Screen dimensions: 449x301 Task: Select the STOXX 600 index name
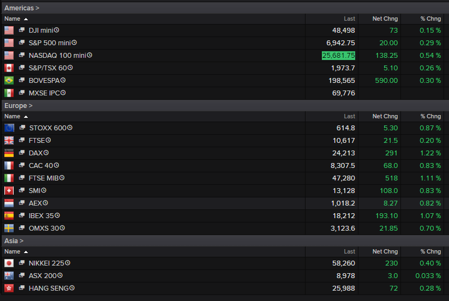[x=48, y=128]
